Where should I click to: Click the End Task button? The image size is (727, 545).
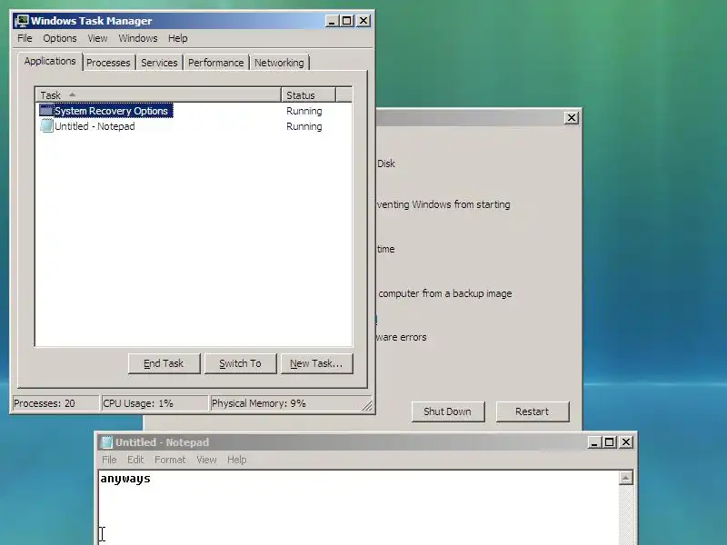[x=164, y=364]
